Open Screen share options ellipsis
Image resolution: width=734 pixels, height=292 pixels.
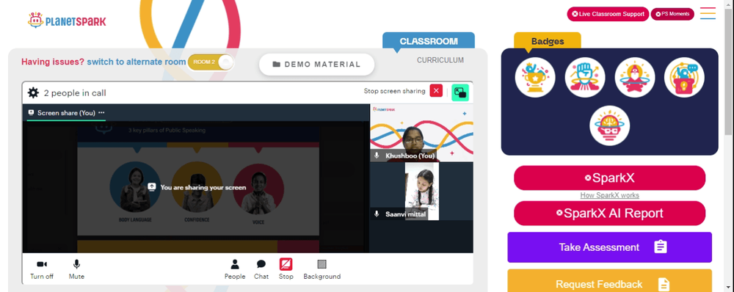[101, 113]
